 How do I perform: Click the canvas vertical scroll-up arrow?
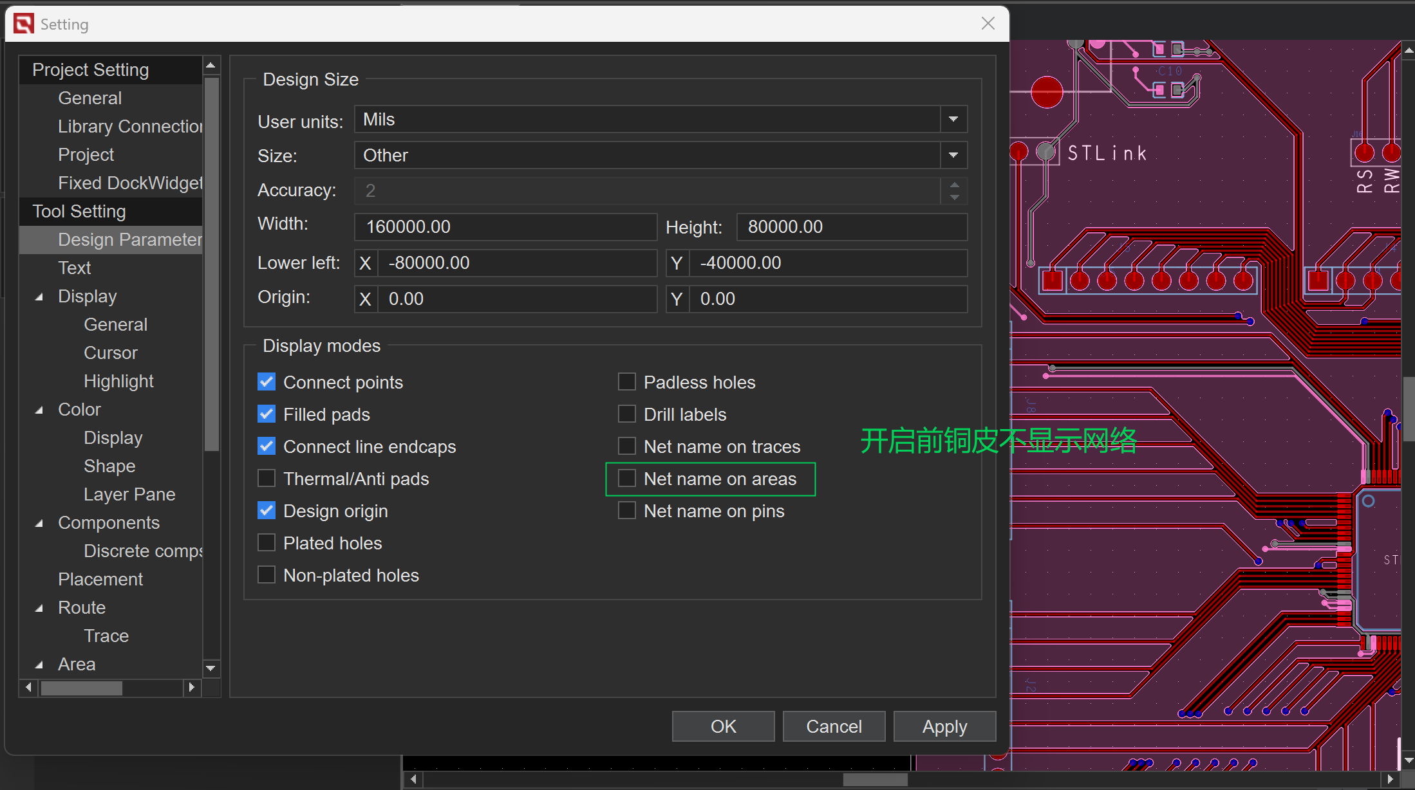click(1408, 50)
